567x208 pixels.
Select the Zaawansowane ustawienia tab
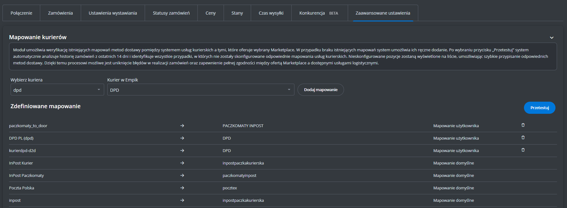click(383, 13)
